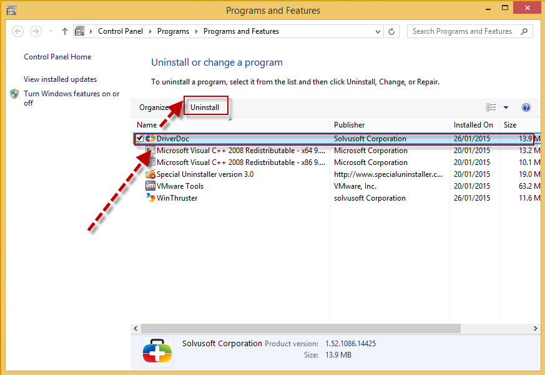Screen dimensions: 545x375
Task: Go up one folder level
Action: coord(65,31)
